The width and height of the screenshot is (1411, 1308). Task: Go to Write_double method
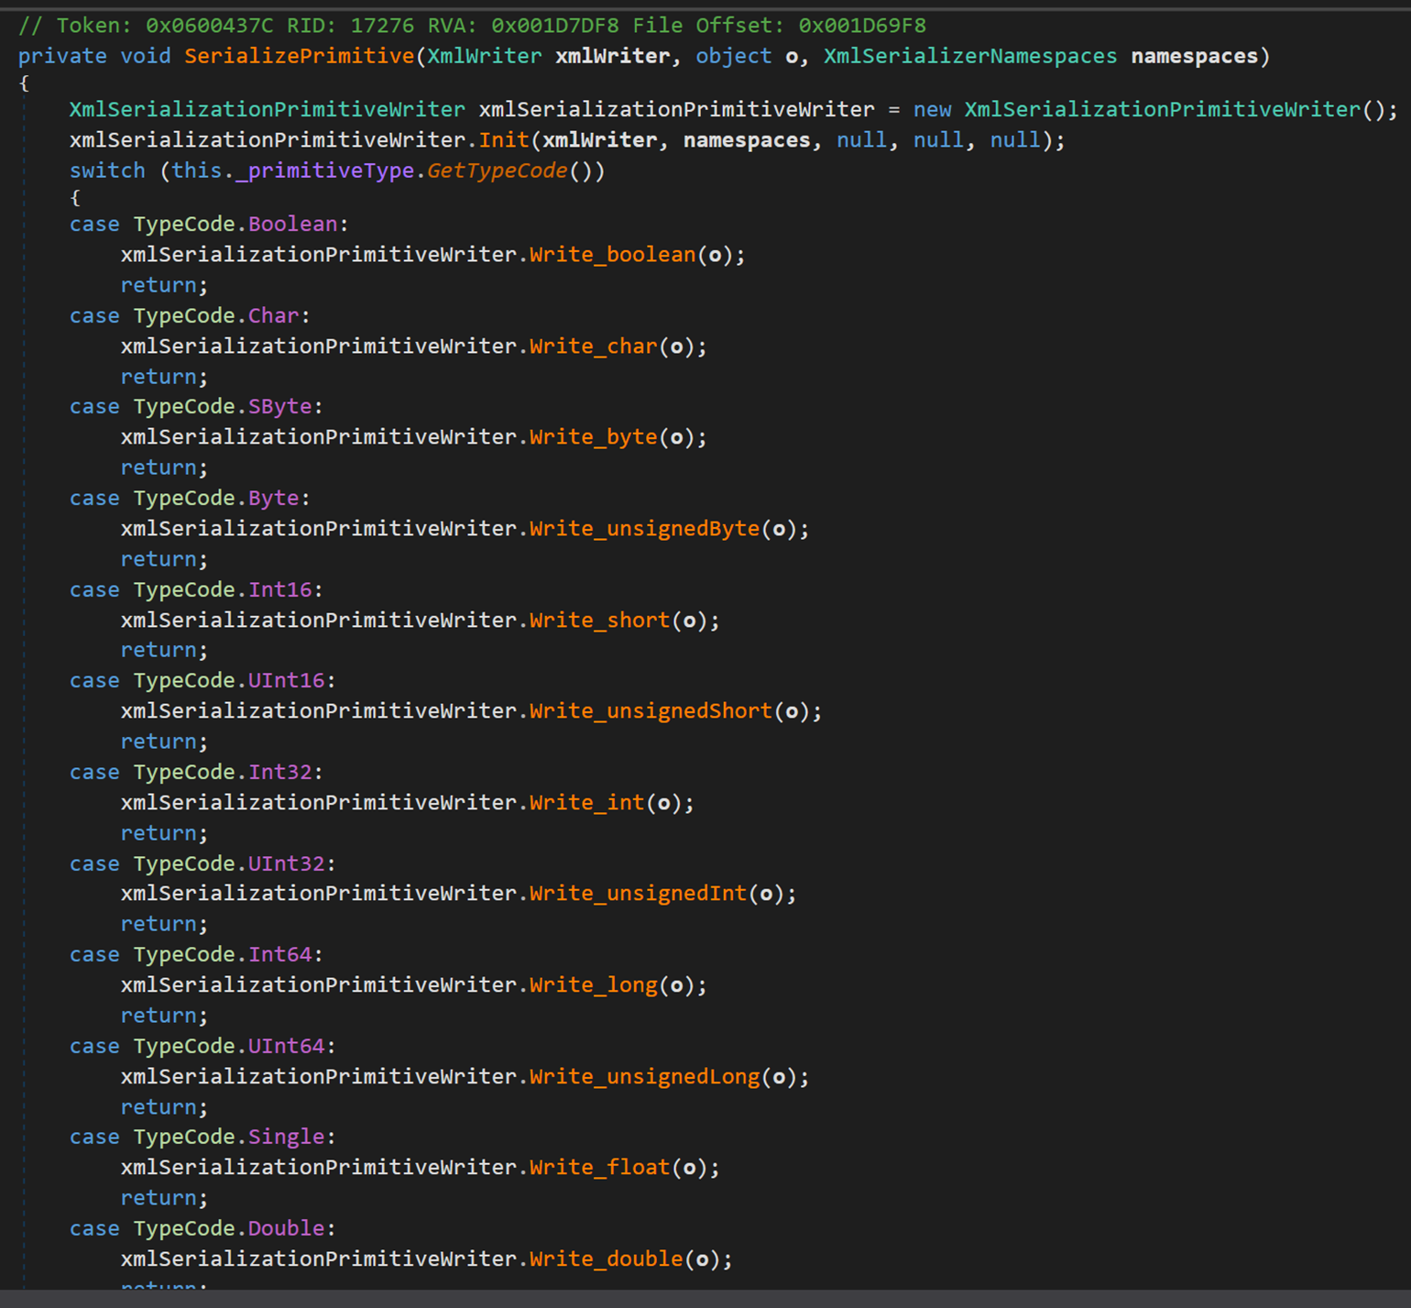(x=607, y=1259)
